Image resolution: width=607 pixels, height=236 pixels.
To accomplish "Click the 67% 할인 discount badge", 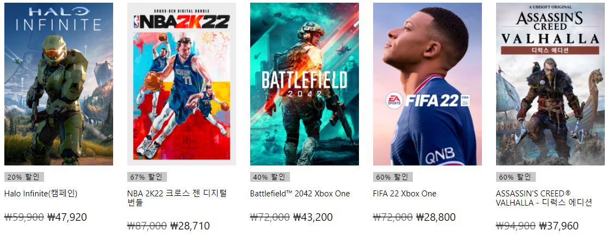I will (x=147, y=177).
